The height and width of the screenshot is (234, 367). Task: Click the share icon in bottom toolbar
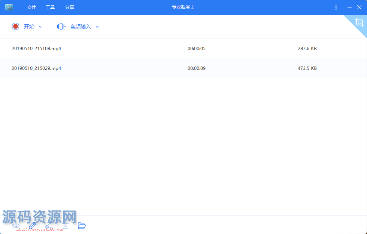49,226
